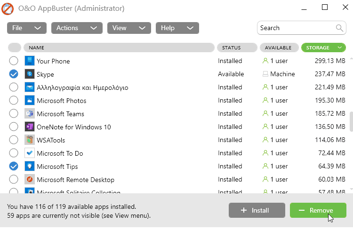This screenshot has width=353, height=230.
Task: Click the Microsoft To Do name text
Action: coord(60,153)
